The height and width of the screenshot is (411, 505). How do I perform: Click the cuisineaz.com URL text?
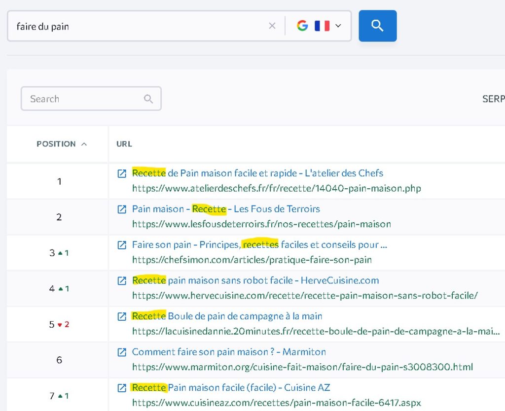click(x=277, y=403)
